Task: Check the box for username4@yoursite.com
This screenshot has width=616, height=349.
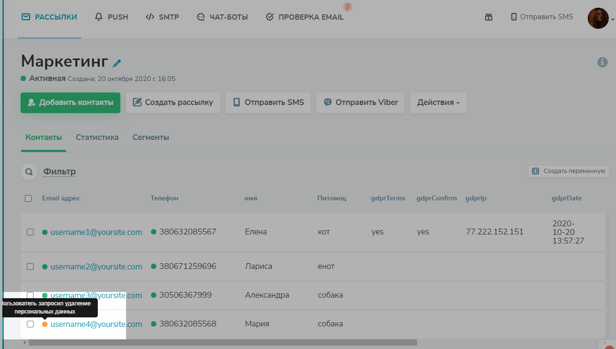Action: (x=30, y=324)
